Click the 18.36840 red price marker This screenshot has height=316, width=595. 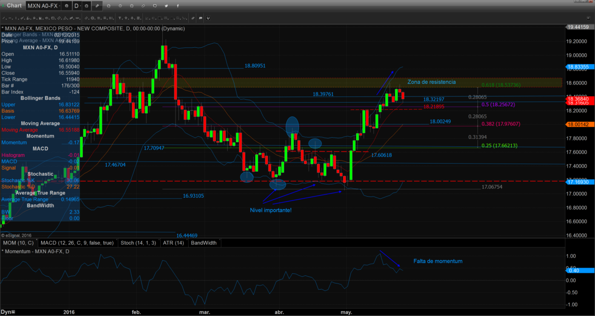[x=580, y=99]
